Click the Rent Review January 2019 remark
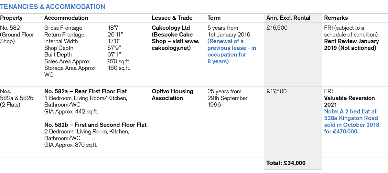The width and height of the screenshot is (388, 173). (x=351, y=45)
